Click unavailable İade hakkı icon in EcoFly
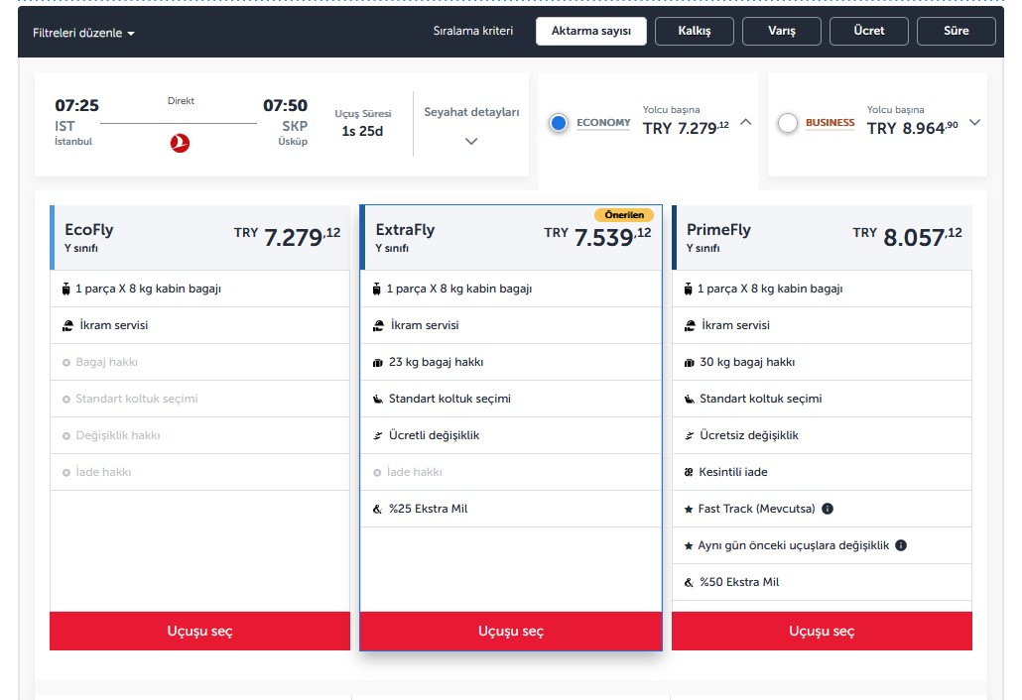Viewport: 1022px width, 700px height. 65,473
